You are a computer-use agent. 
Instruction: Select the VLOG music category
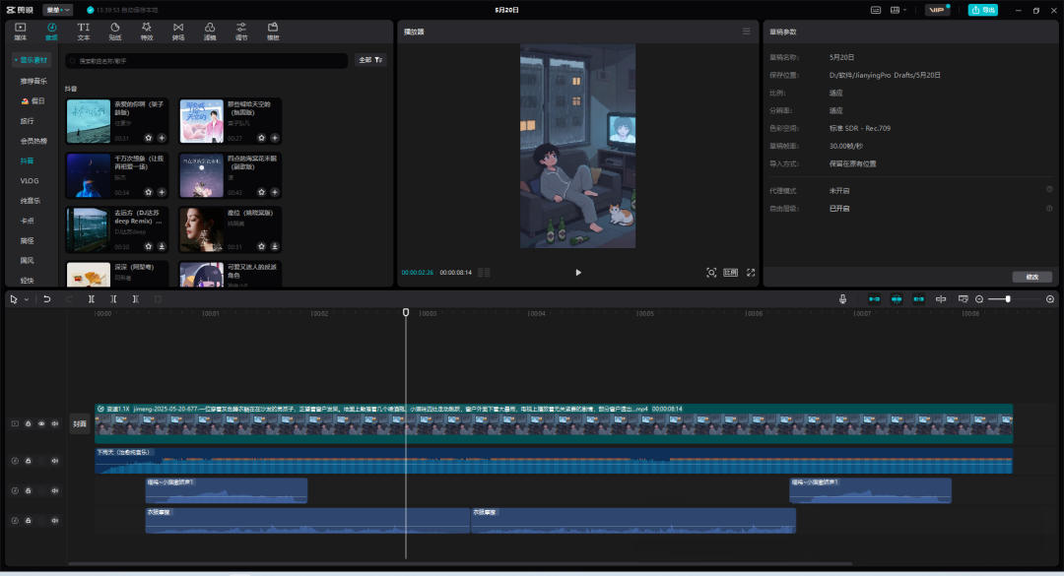(x=30, y=181)
